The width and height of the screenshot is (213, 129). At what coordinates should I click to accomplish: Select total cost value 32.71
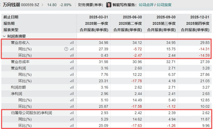(x=171, y=62)
